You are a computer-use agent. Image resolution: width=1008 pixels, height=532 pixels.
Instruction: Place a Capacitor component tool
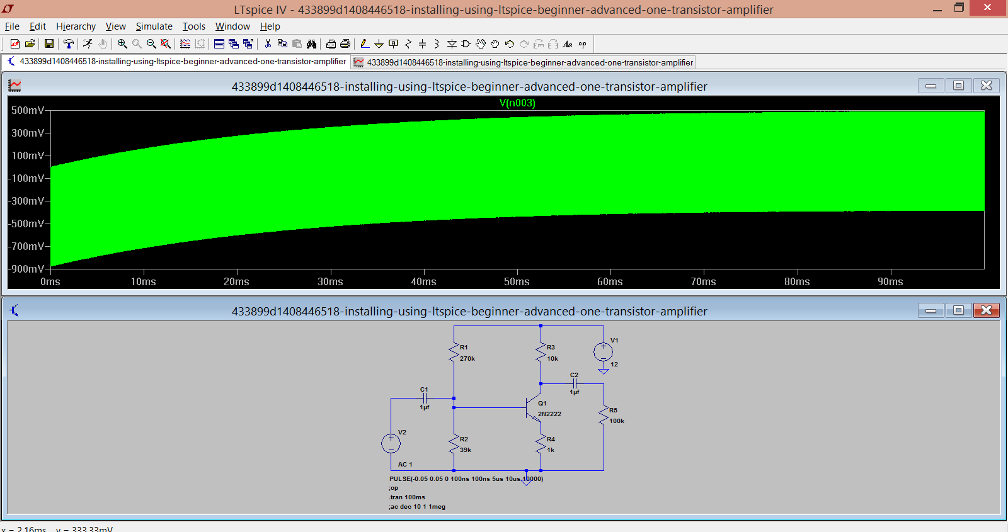(423, 44)
